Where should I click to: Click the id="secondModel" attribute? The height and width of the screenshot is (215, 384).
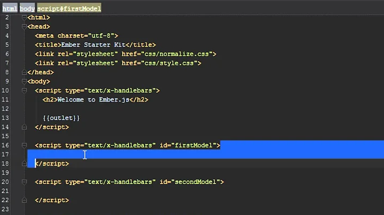(190, 182)
